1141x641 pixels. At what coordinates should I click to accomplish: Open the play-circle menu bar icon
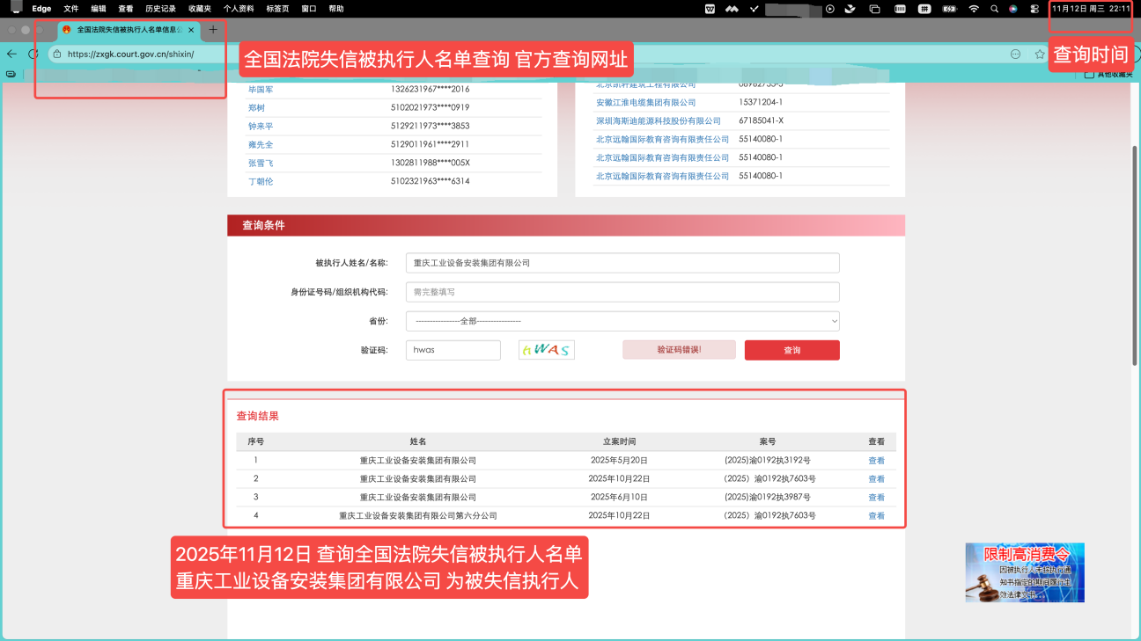829,9
